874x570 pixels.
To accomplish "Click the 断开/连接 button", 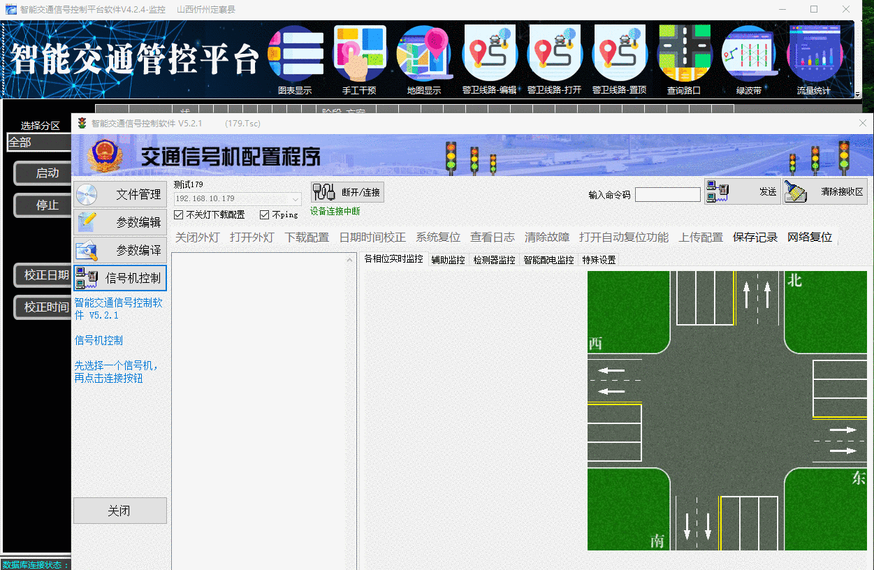I will pyautogui.click(x=347, y=192).
